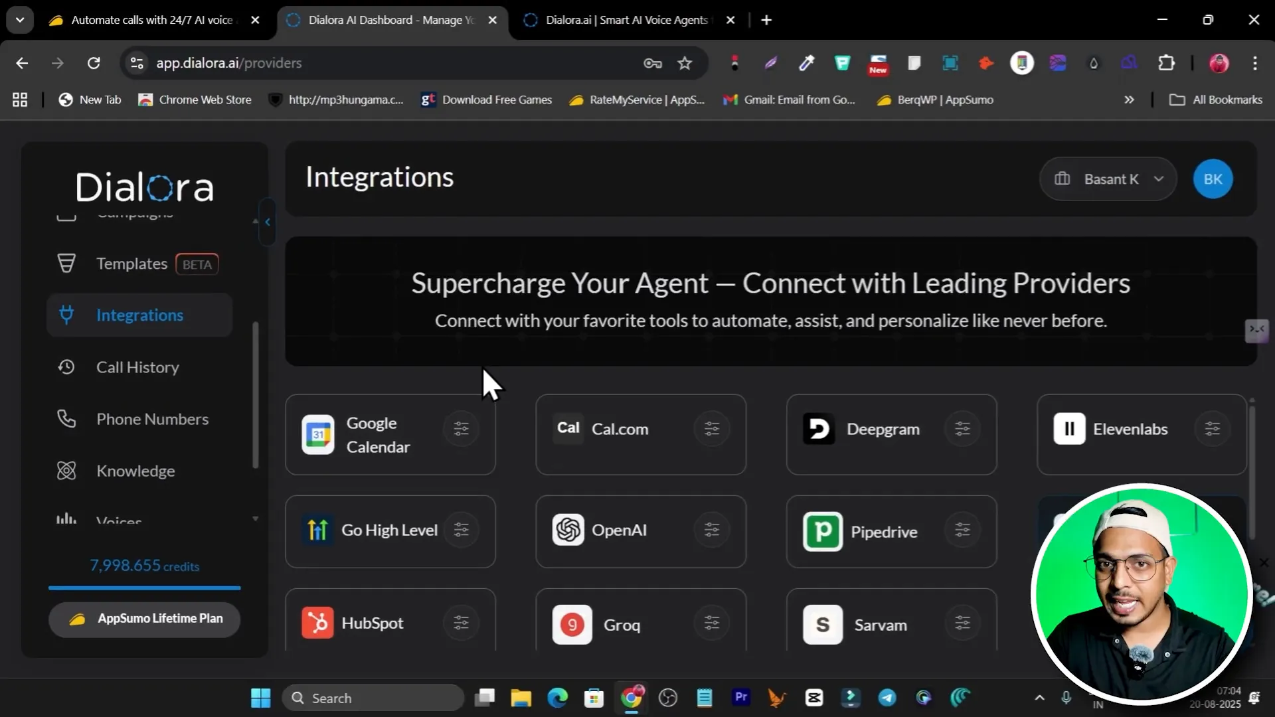Open Cal.com integration settings icon

(711, 429)
